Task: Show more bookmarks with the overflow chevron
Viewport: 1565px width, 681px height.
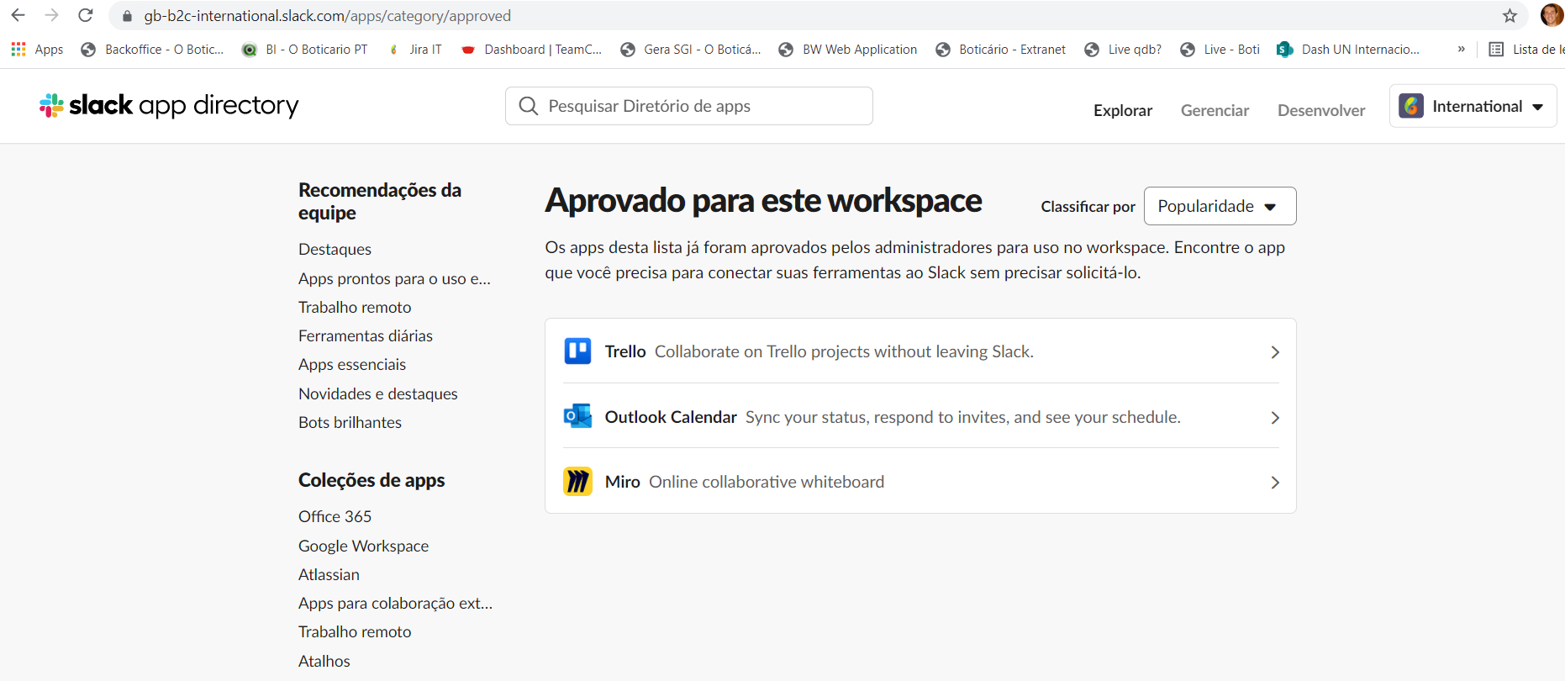Action: coord(1462,50)
